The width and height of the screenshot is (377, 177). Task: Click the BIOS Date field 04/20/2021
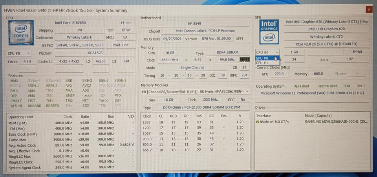tap(172, 39)
